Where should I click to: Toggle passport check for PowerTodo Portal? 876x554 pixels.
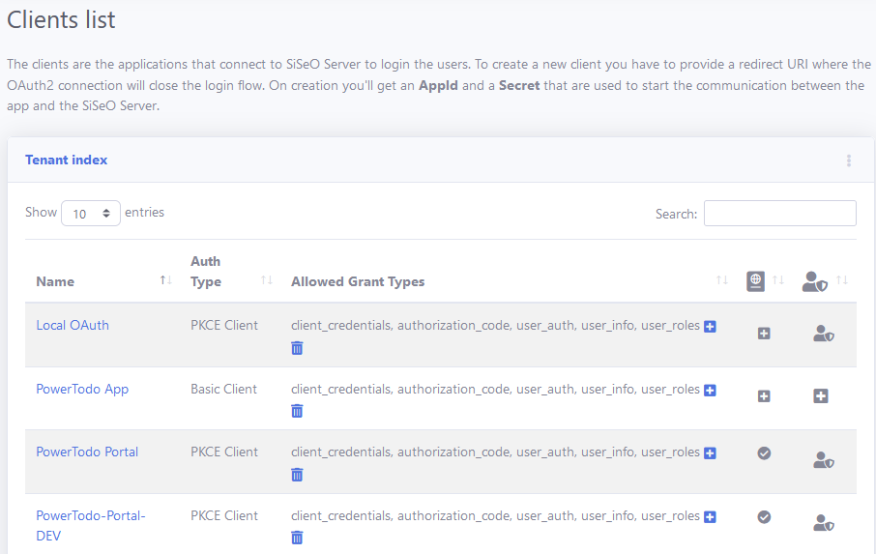pyautogui.click(x=764, y=453)
